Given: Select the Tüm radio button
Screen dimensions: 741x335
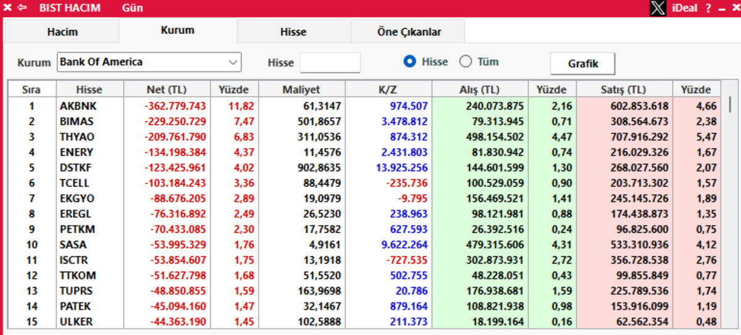Looking at the screenshot, I should (466, 62).
